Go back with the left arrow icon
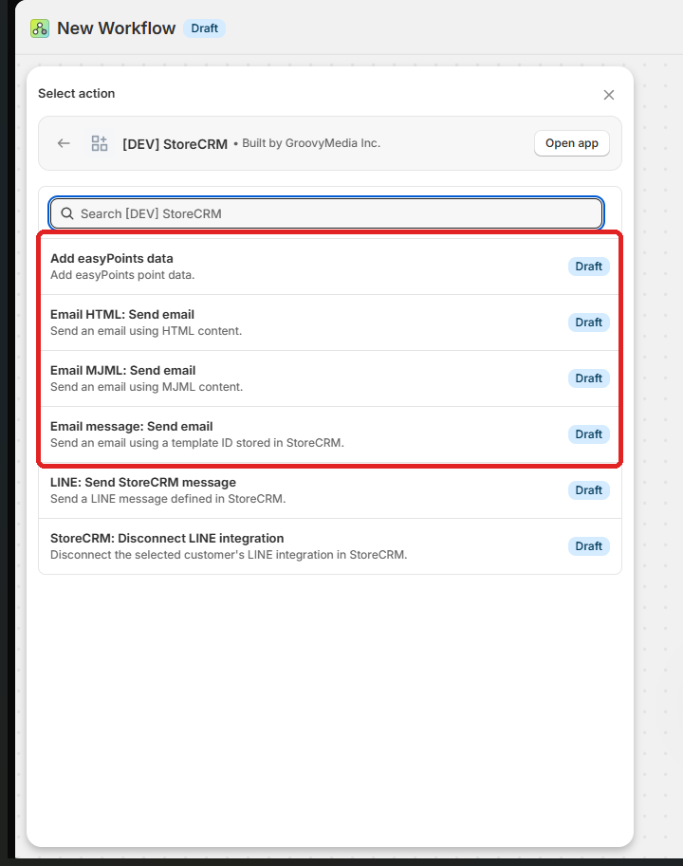This screenshot has height=866, width=683. point(65,143)
